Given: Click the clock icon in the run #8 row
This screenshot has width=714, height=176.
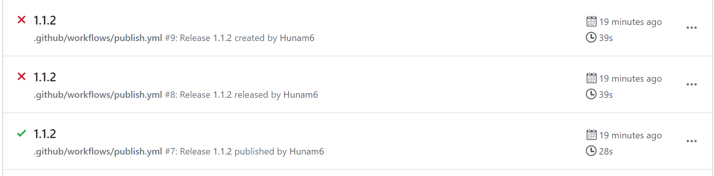Looking at the screenshot, I should (591, 94).
